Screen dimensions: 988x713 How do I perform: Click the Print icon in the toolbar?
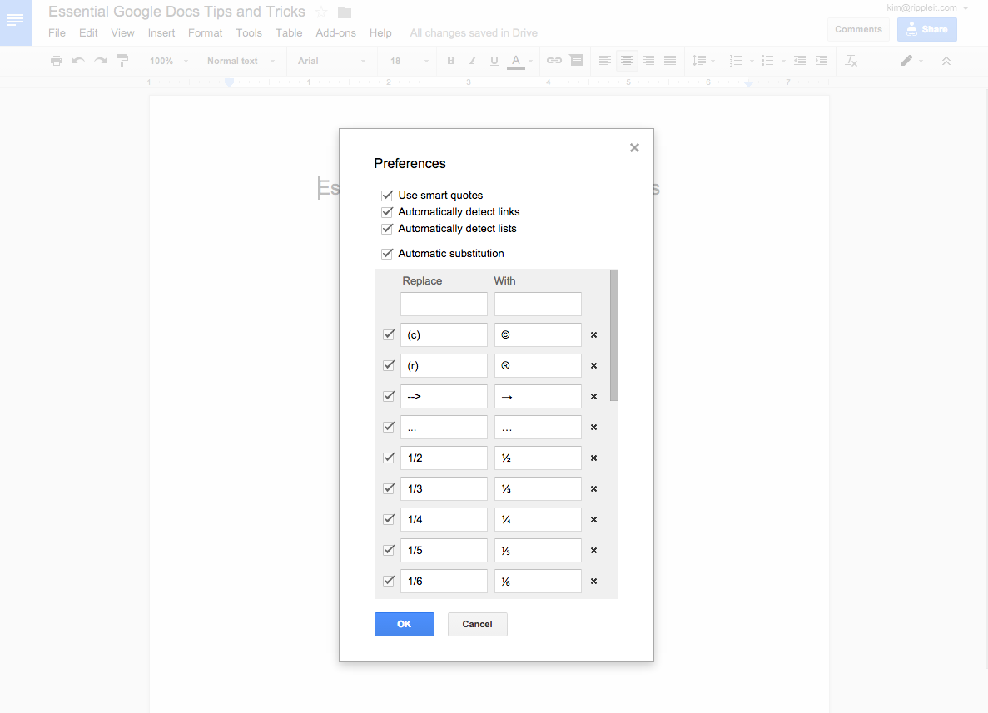(x=57, y=61)
